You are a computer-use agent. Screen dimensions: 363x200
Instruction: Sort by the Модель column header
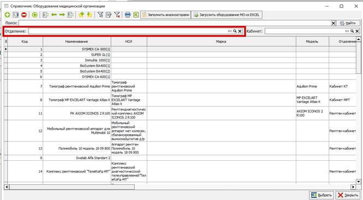(312, 41)
